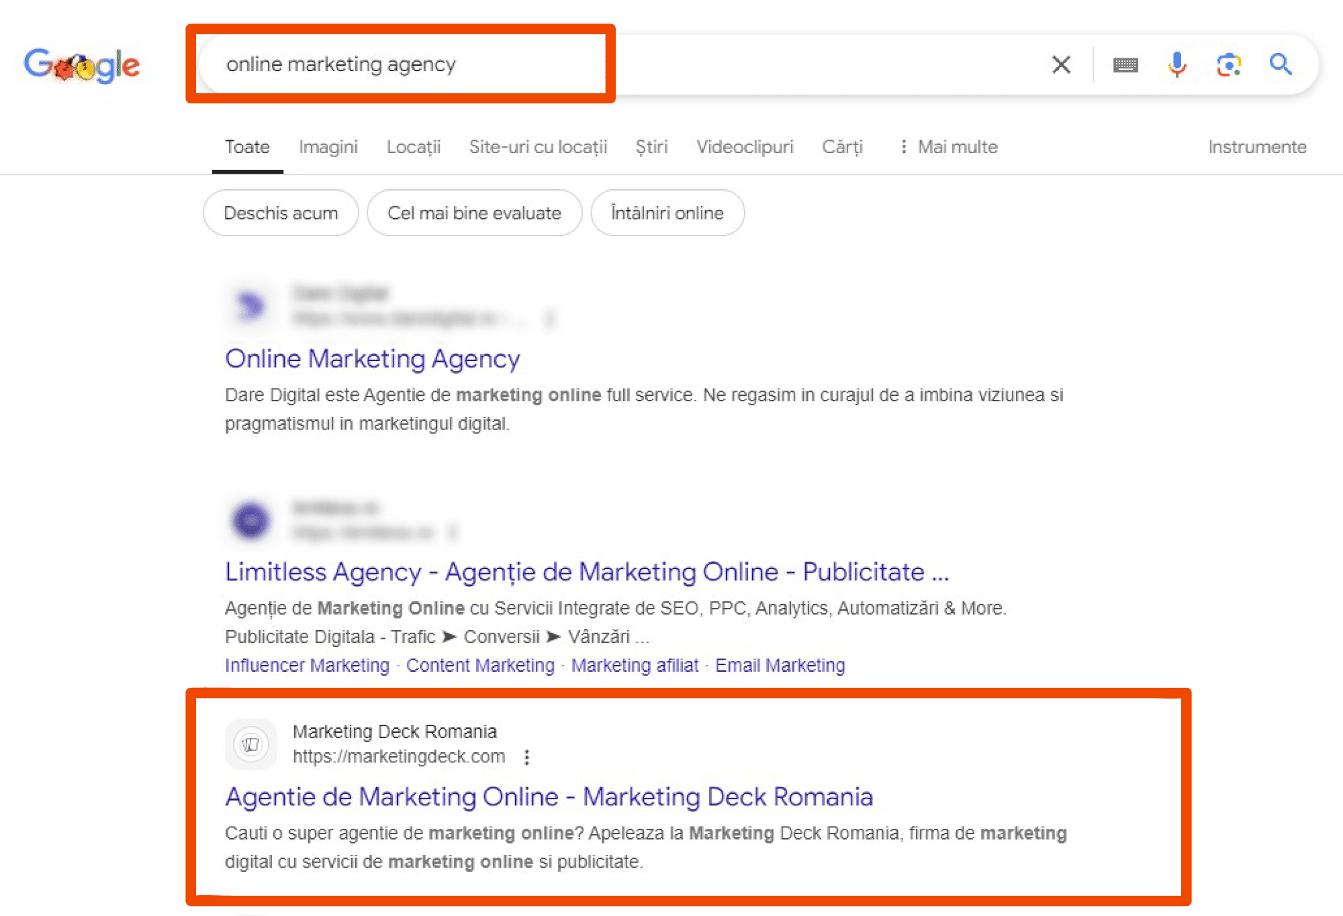The height and width of the screenshot is (916, 1343).
Task: Click the Limitless Agency result favicon
Action: click(x=250, y=520)
